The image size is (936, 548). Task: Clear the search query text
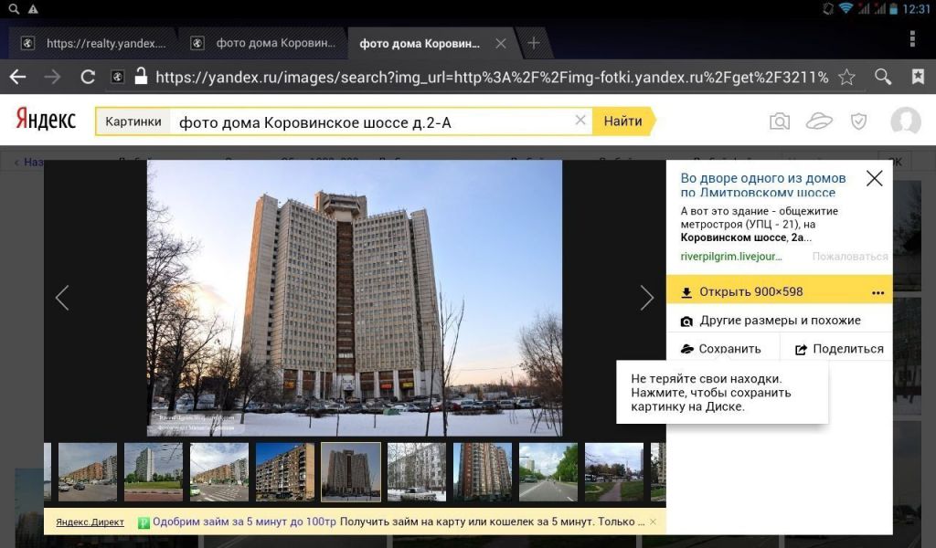click(x=580, y=121)
